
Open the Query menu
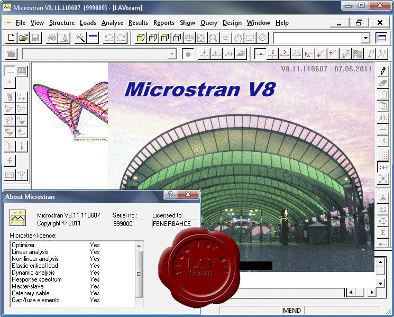[x=209, y=23]
